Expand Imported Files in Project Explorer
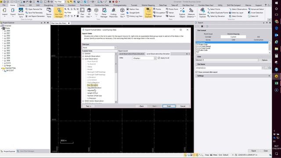 click(x=2, y=68)
